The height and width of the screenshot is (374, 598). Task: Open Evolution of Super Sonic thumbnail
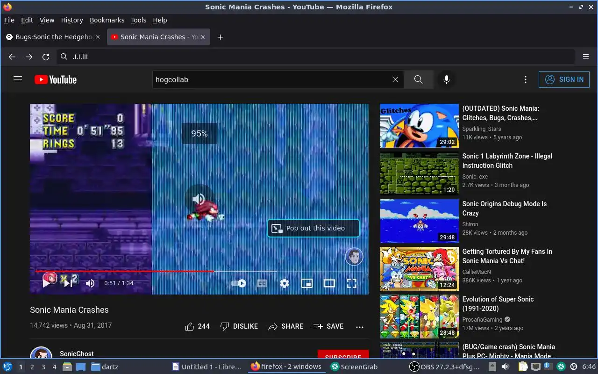pyautogui.click(x=420, y=316)
